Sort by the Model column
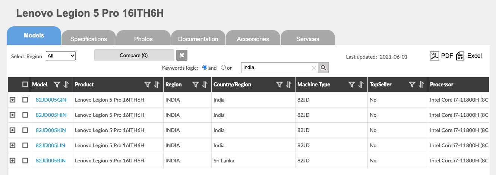 [x=66, y=85]
